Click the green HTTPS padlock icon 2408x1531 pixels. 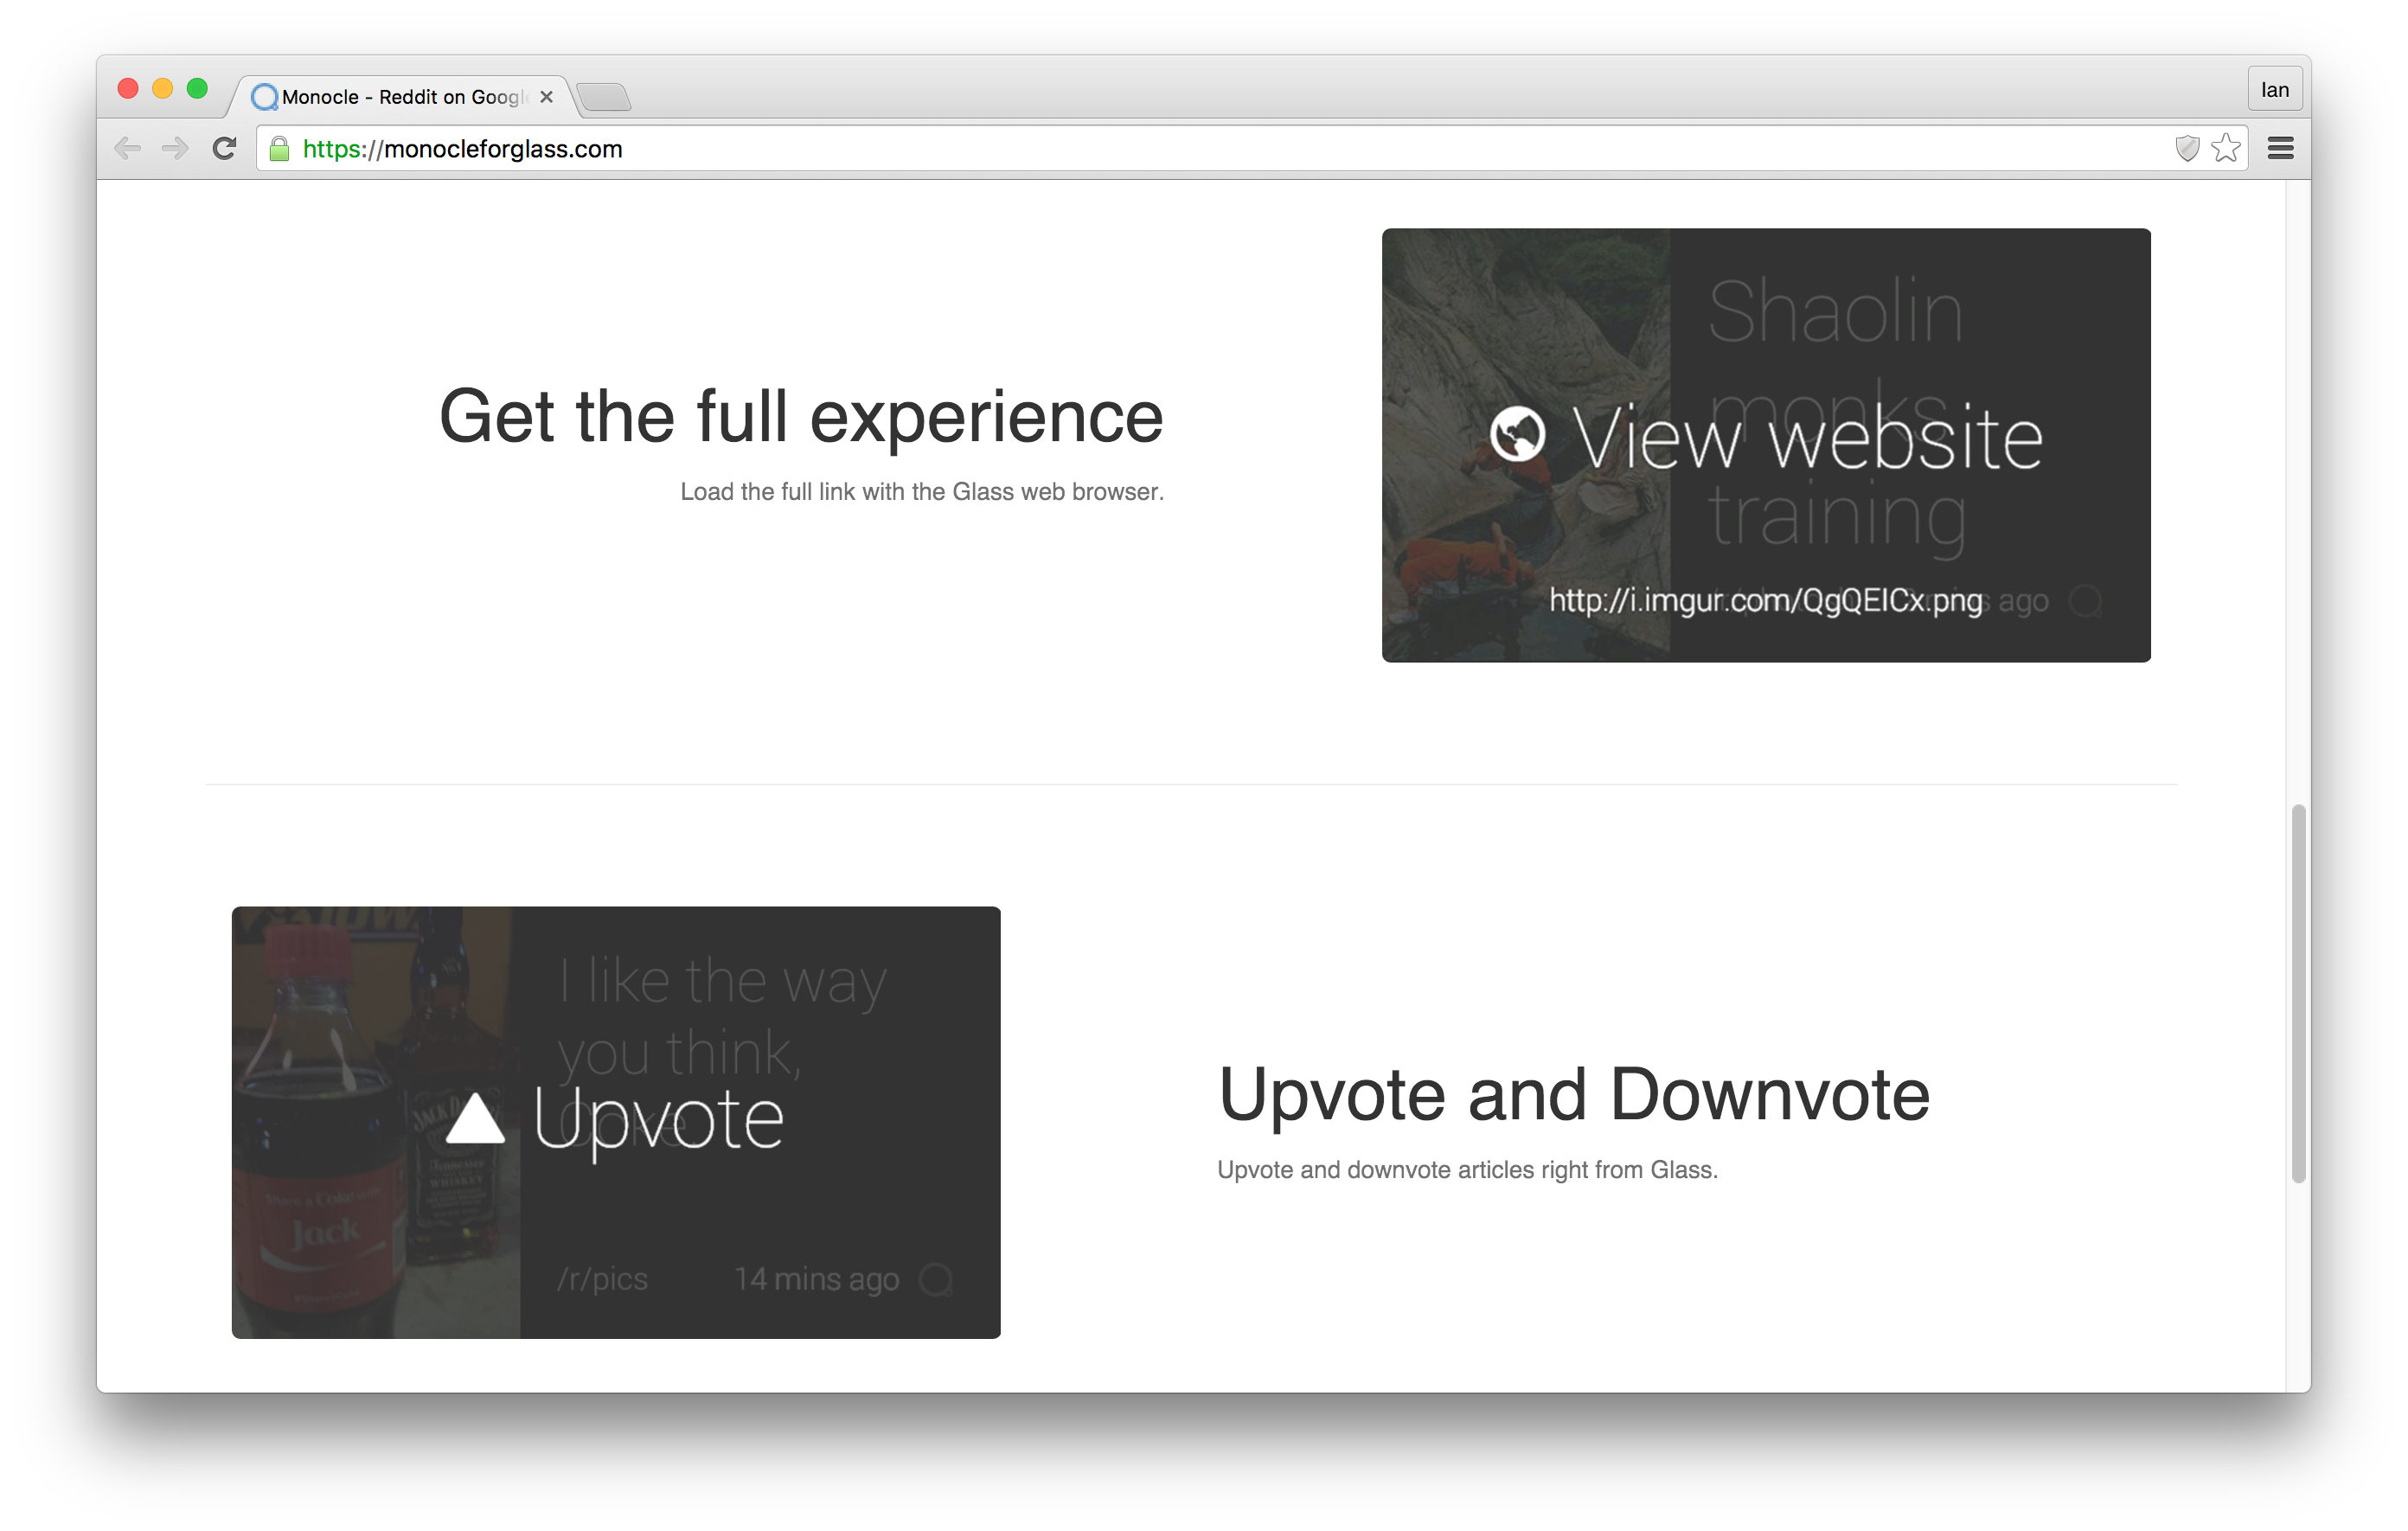(280, 149)
